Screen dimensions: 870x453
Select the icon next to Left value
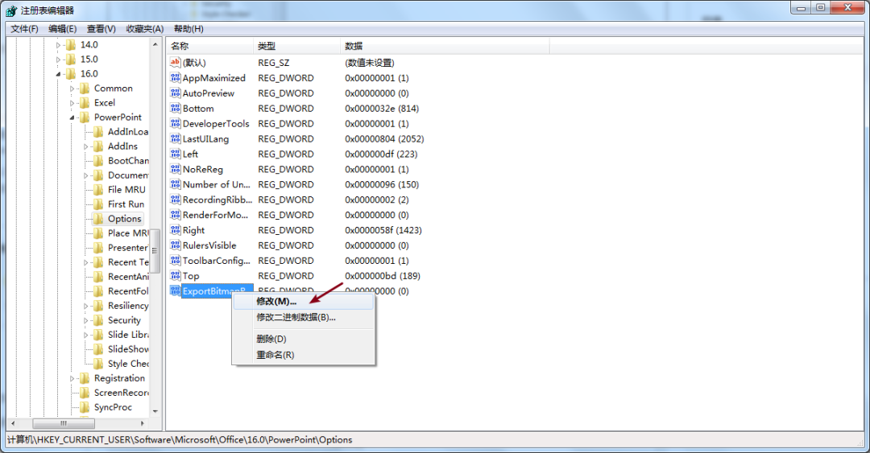tap(176, 154)
